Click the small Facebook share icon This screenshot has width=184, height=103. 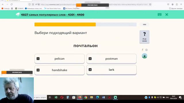coord(143,50)
